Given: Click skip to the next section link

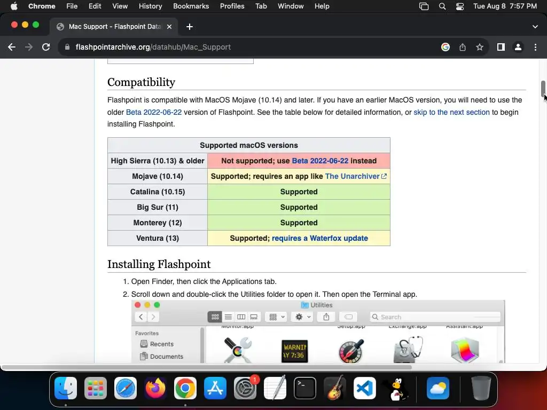Looking at the screenshot, I should pyautogui.click(x=451, y=112).
